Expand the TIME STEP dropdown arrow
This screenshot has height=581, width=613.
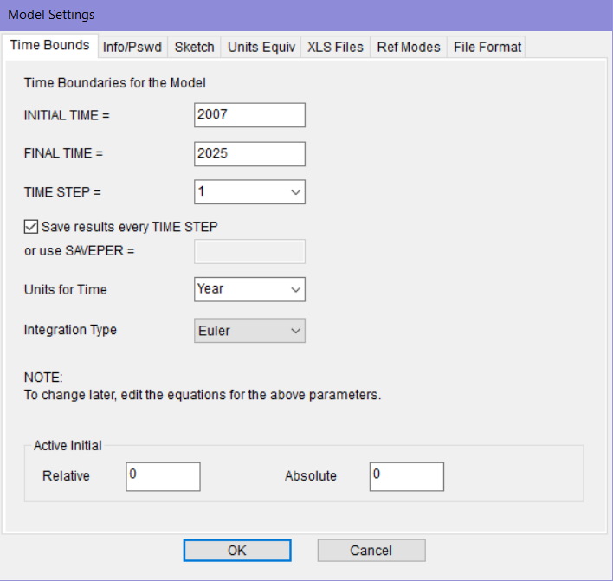pyautogui.click(x=294, y=192)
